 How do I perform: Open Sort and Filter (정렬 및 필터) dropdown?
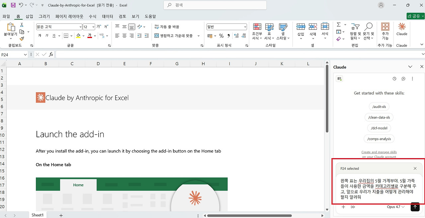(355, 32)
